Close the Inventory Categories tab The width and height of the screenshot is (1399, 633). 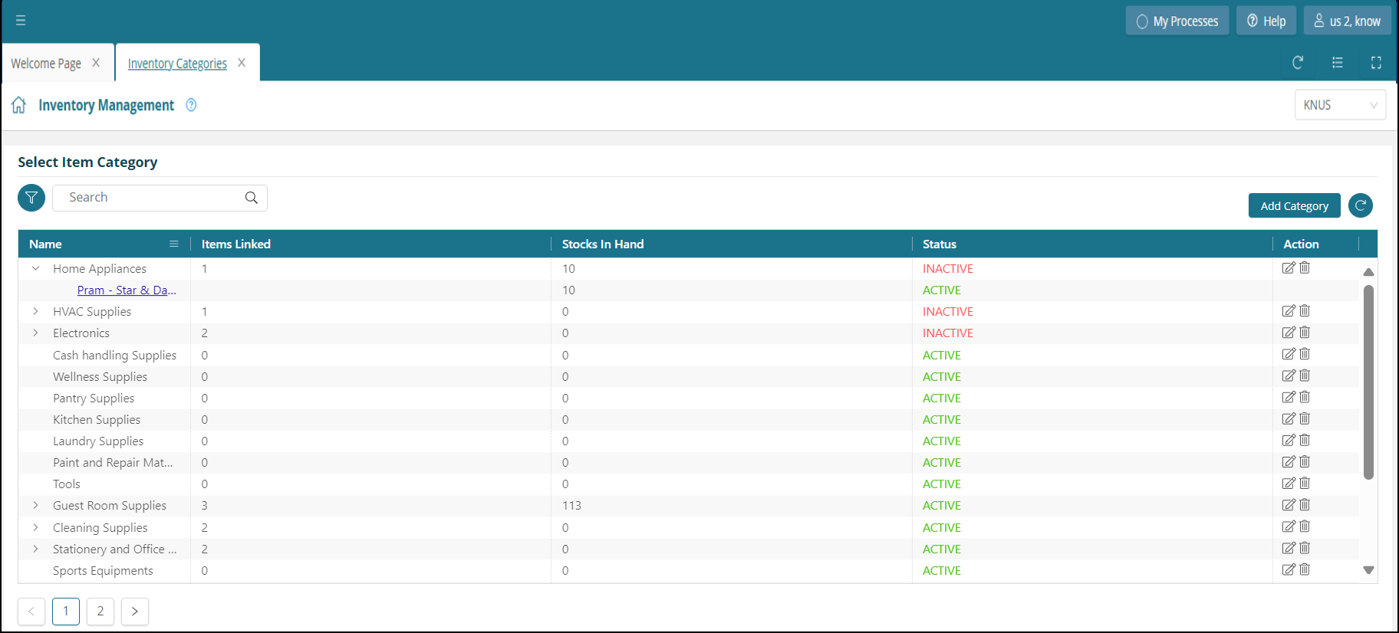point(242,63)
